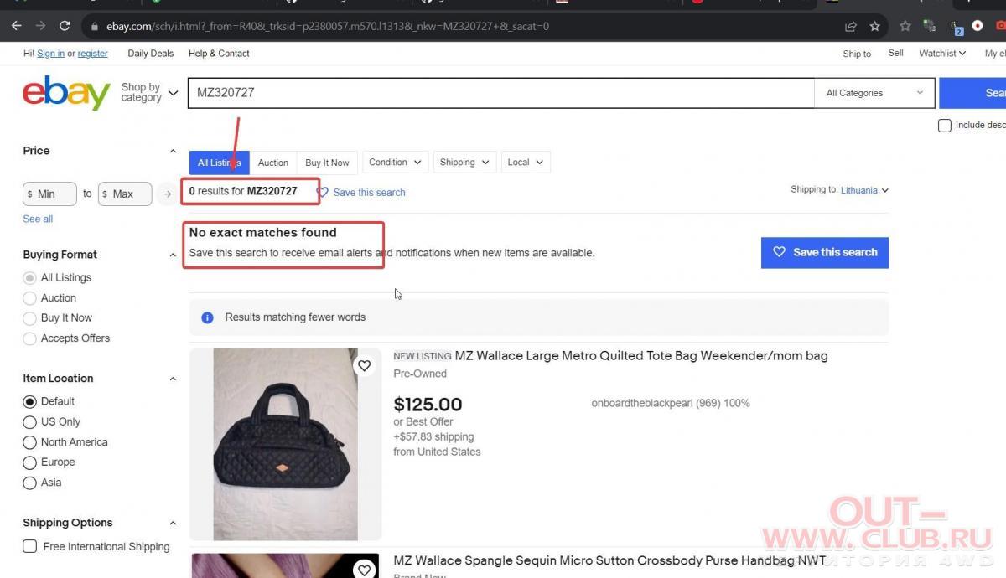Click the Max price field
The height and width of the screenshot is (578, 1006).
click(x=125, y=194)
